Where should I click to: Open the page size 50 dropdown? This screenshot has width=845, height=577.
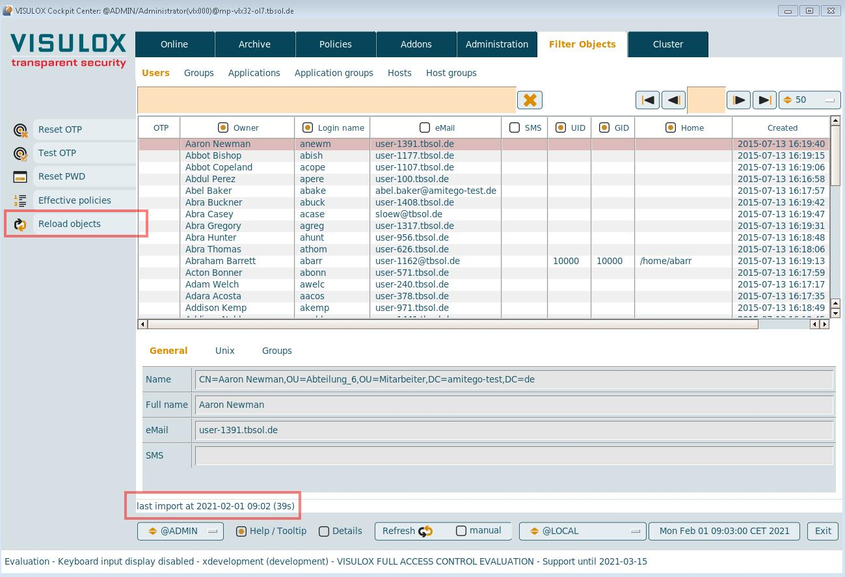pos(809,100)
